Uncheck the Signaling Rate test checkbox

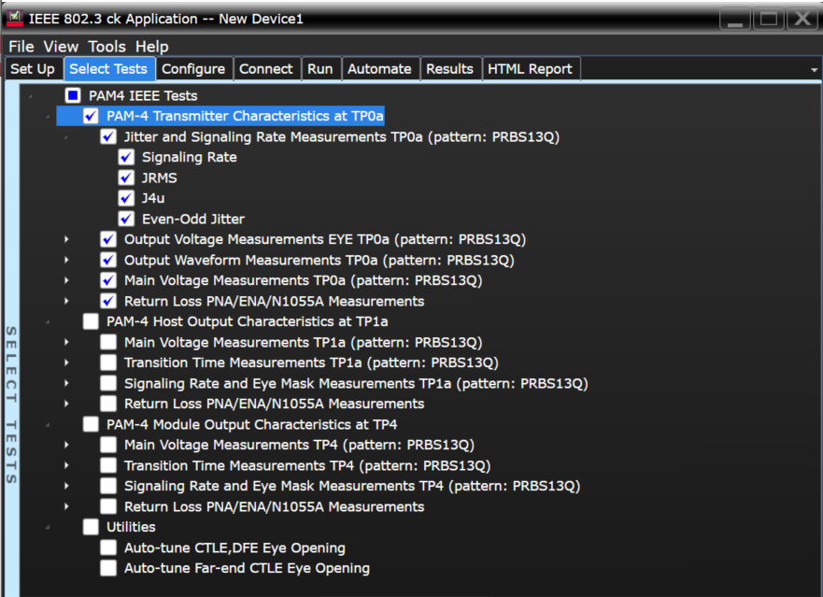tap(126, 157)
